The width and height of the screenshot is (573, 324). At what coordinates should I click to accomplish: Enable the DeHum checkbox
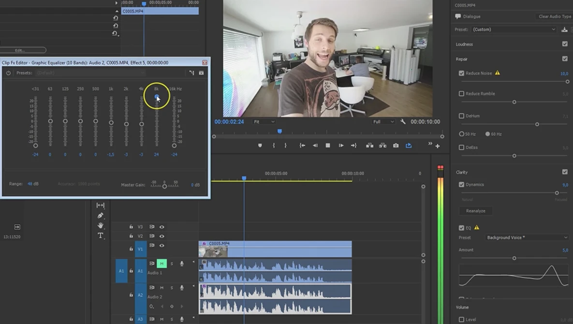[x=461, y=116]
